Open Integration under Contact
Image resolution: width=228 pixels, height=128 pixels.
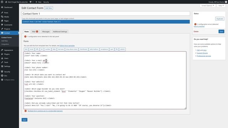point(5,44)
